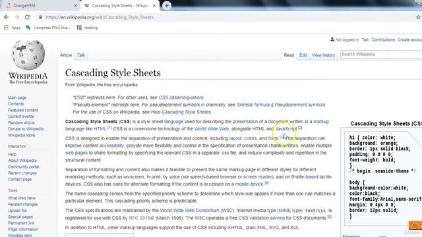Screen dimensions: 422x237
Task: Open the Talk tab next to Article
Action: click(x=80, y=55)
